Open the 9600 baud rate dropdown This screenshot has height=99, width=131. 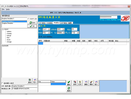coord(63,29)
